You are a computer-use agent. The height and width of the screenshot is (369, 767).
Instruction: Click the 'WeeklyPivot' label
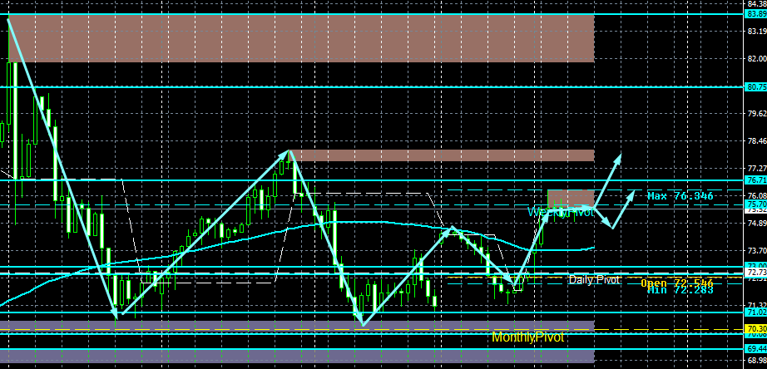pos(561,212)
